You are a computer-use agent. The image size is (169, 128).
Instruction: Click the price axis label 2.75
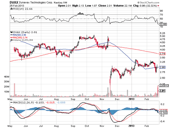click(162, 72)
